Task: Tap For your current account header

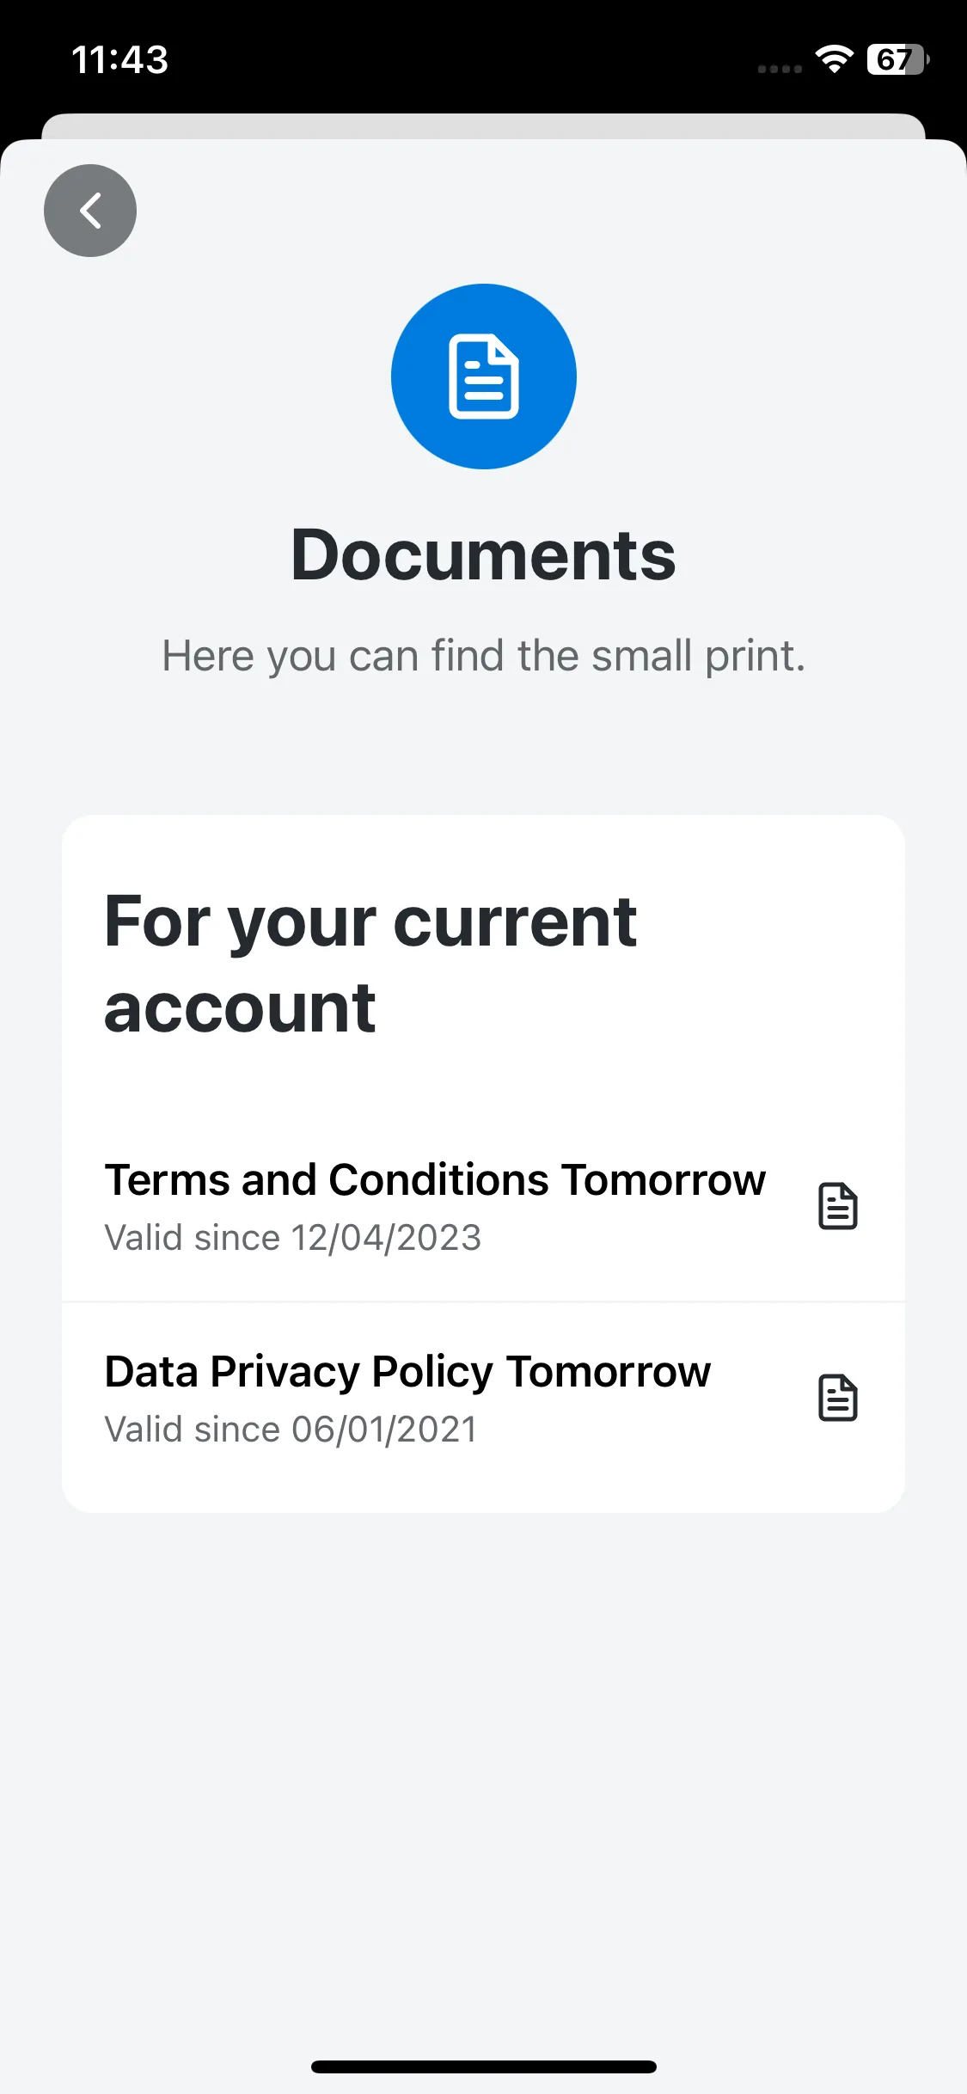Action: (370, 964)
